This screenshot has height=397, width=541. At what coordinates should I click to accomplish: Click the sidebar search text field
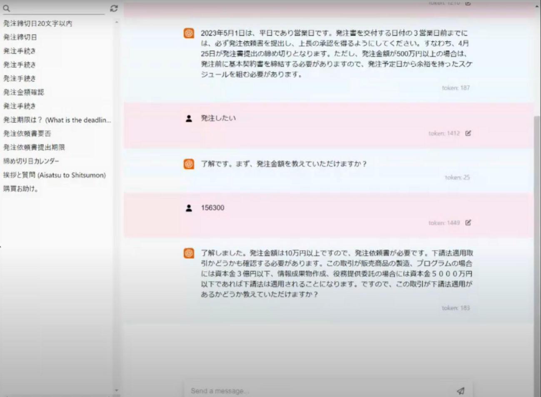click(x=58, y=8)
